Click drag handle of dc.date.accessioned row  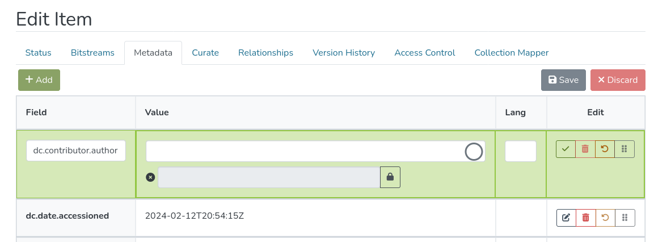pyautogui.click(x=625, y=218)
